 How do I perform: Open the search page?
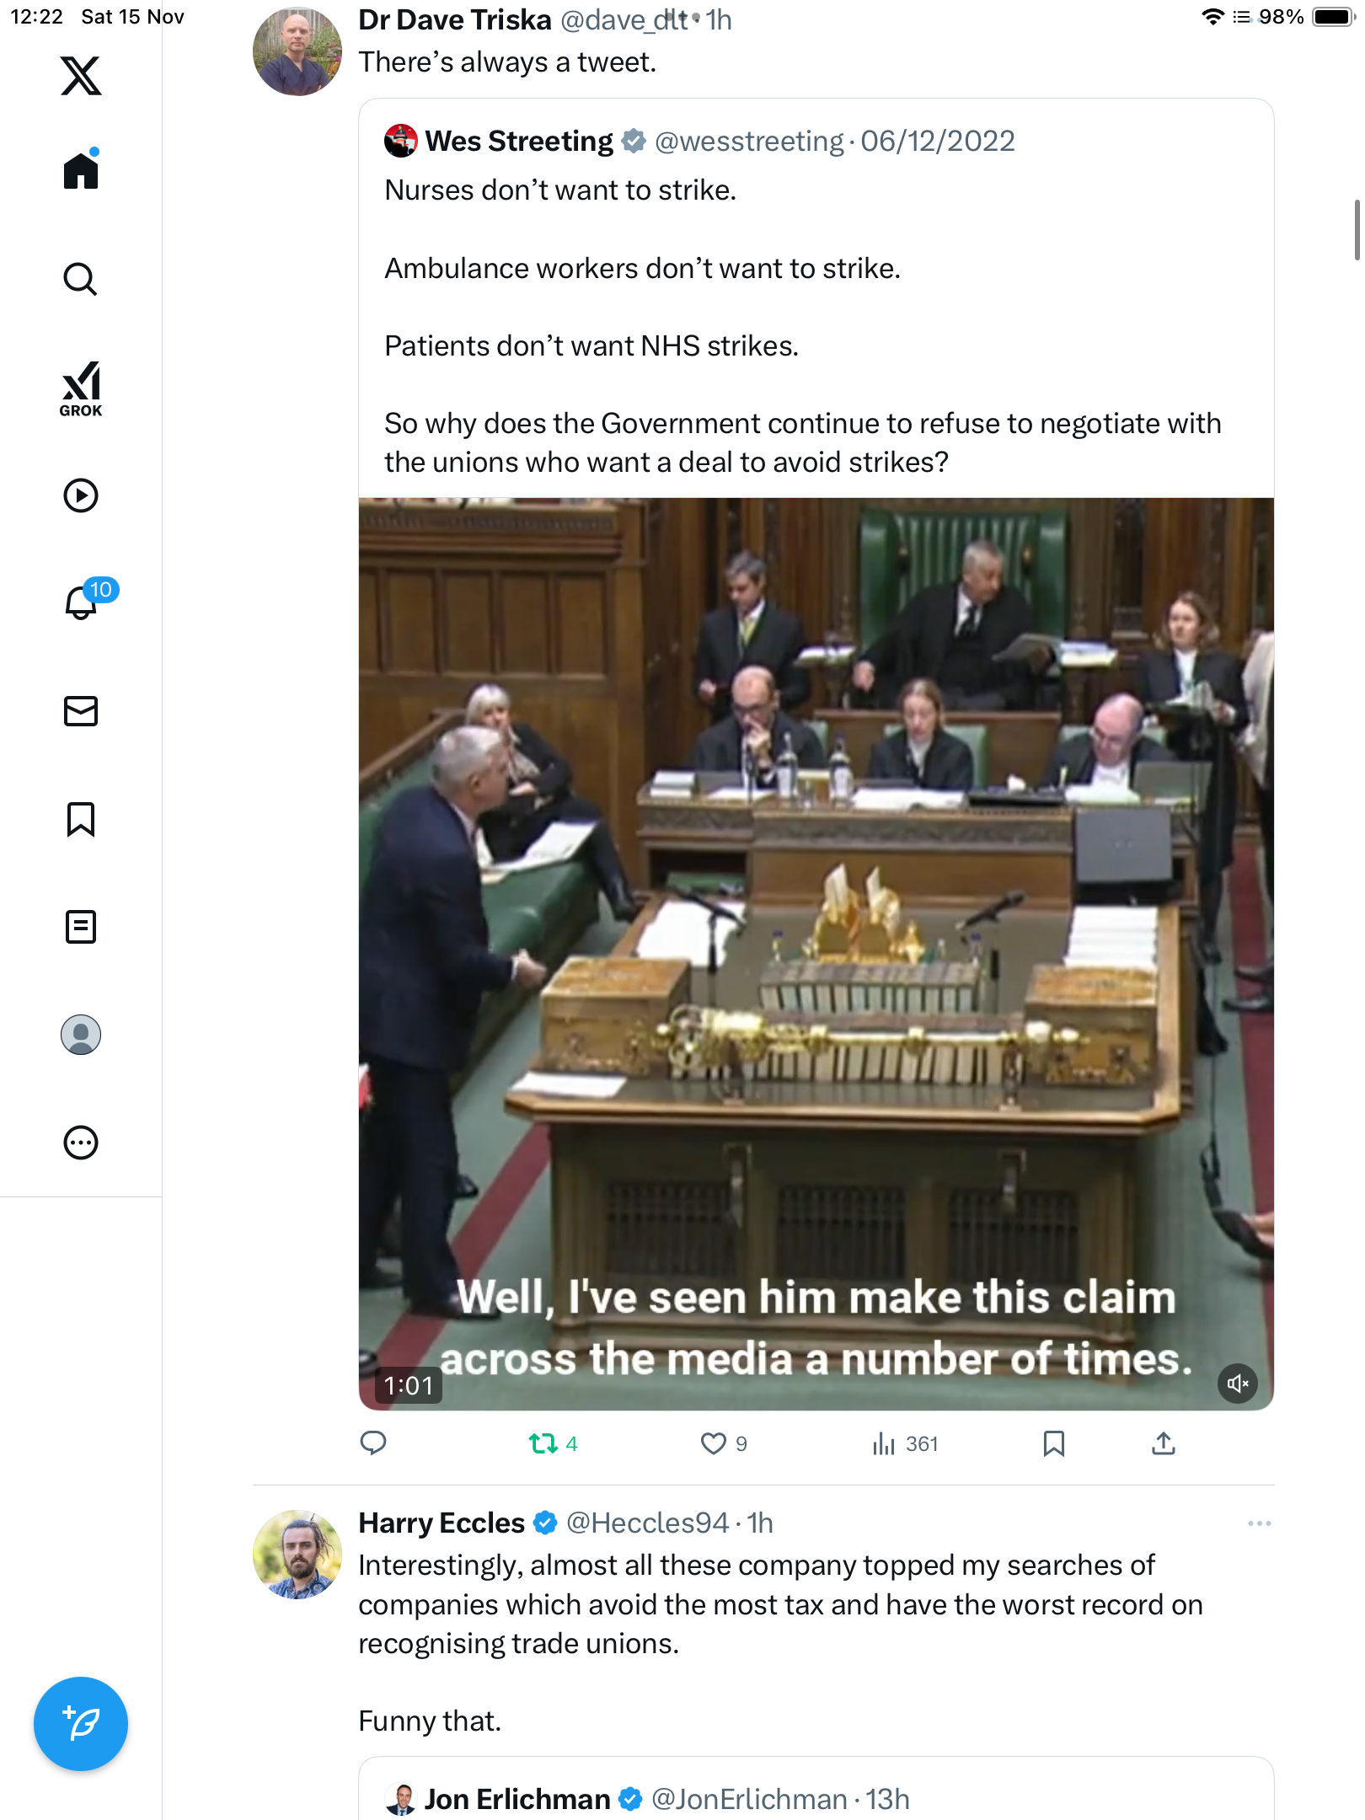(81, 280)
